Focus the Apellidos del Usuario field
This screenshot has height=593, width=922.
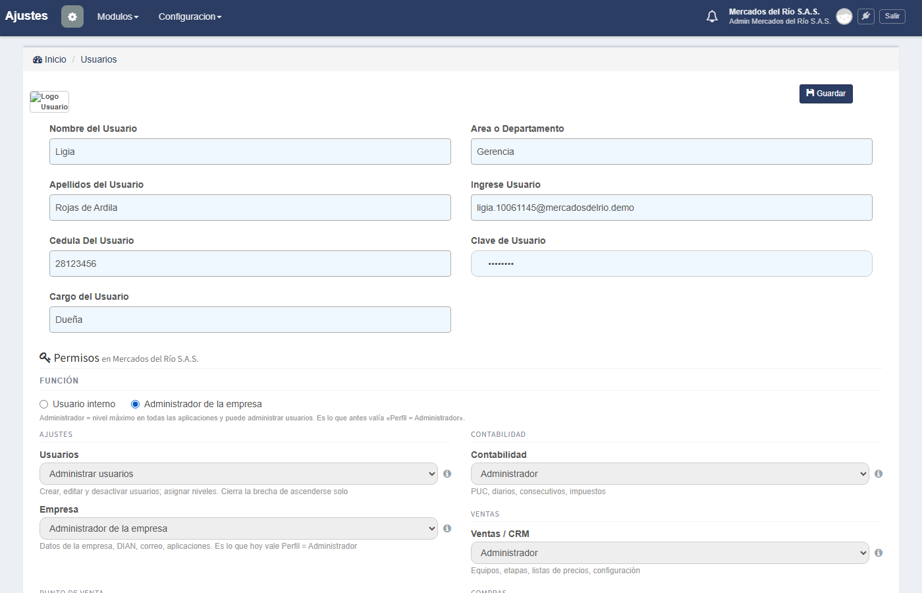(250, 208)
